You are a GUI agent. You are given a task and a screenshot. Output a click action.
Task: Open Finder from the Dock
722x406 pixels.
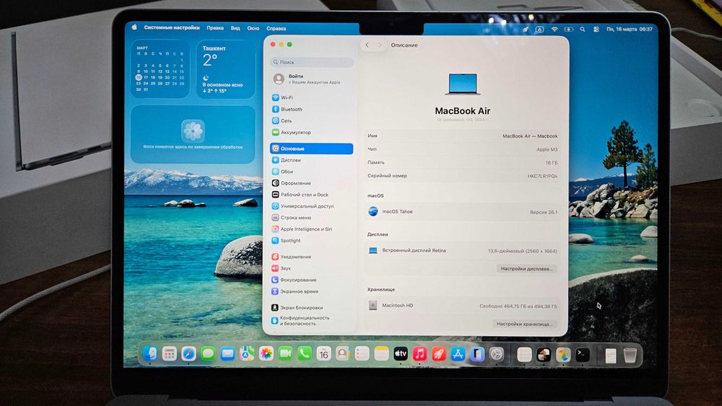(x=150, y=353)
